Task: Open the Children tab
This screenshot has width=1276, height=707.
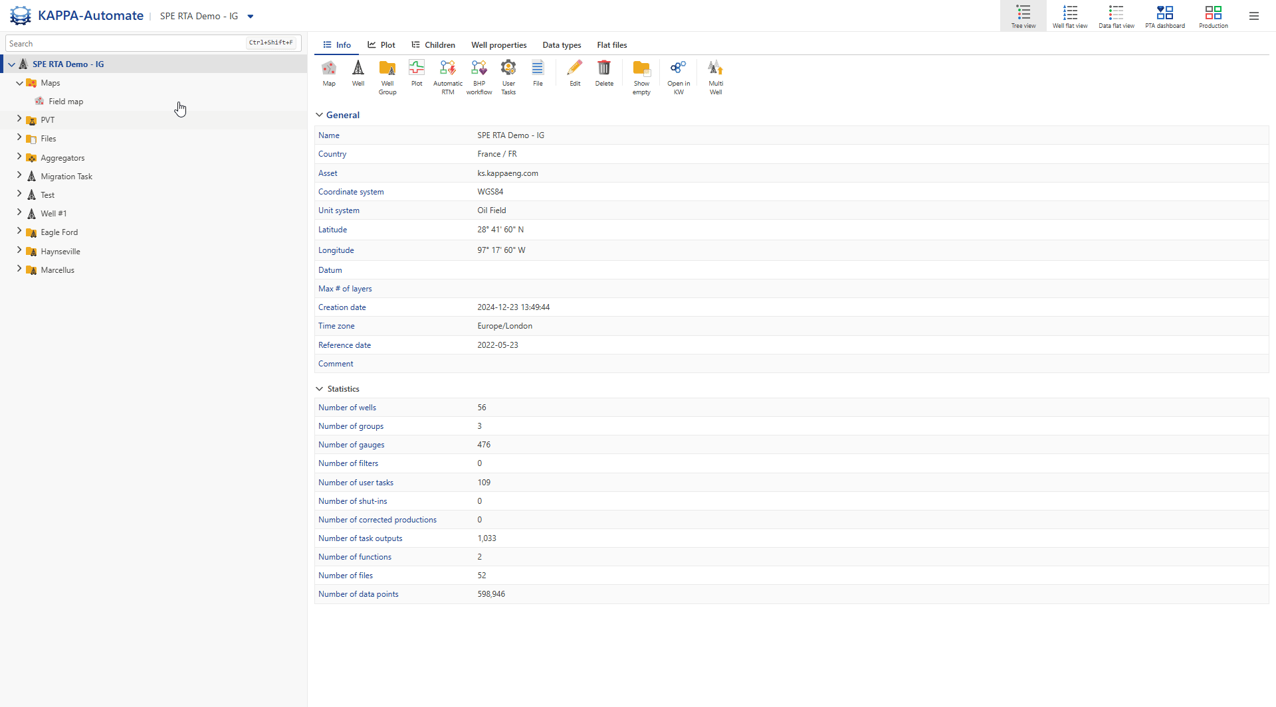Action: tap(433, 45)
